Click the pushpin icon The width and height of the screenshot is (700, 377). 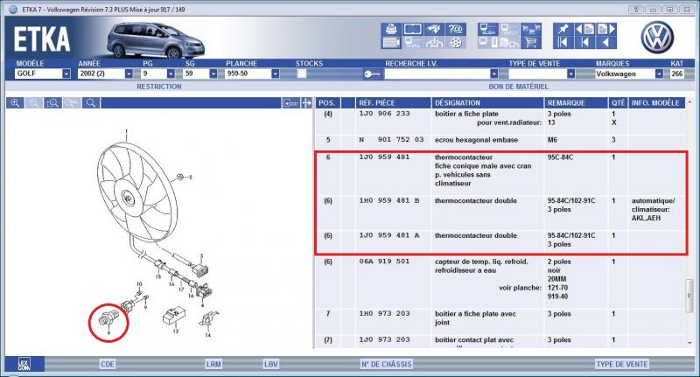pos(563,30)
